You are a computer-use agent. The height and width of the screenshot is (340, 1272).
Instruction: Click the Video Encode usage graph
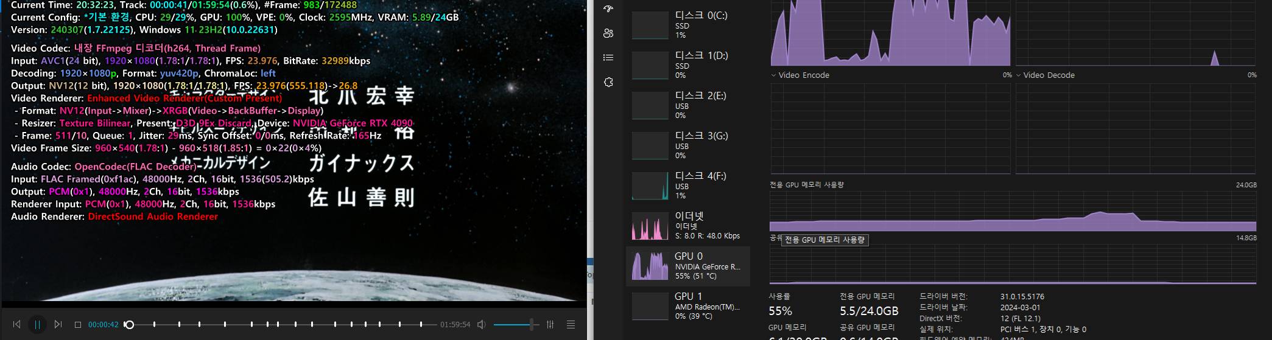click(890, 128)
